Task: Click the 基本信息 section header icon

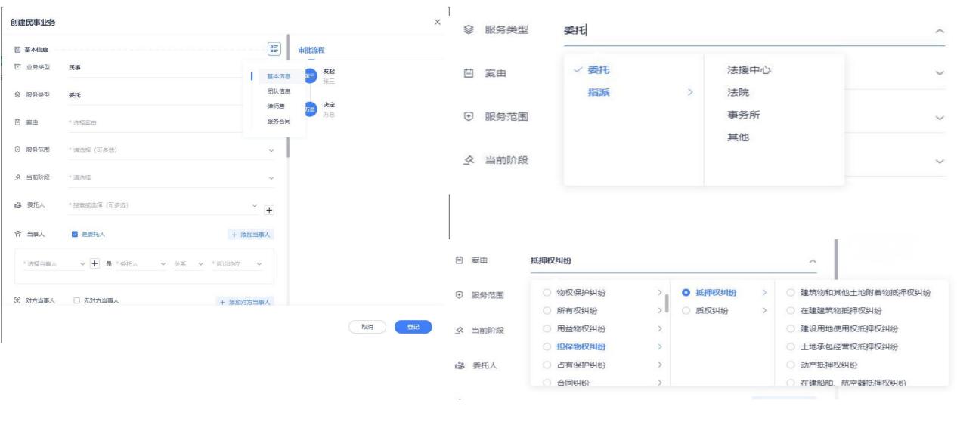Action: pyautogui.click(x=18, y=50)
